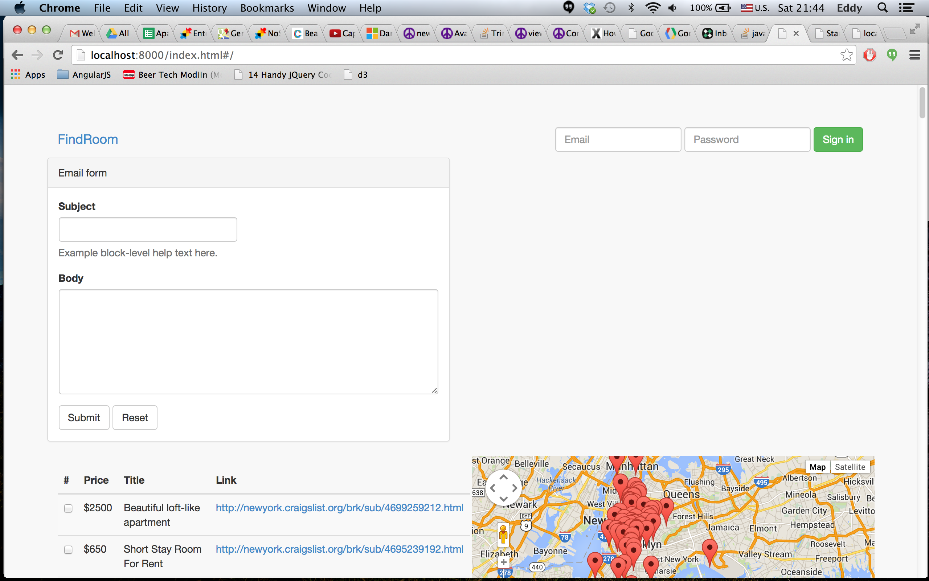
Task: Click the green Sign in button
Action: 838,139
